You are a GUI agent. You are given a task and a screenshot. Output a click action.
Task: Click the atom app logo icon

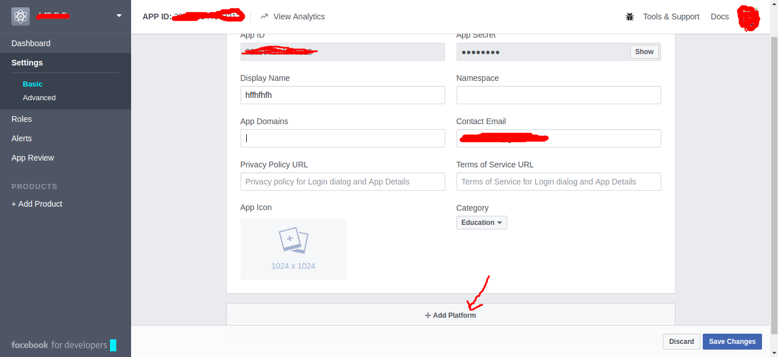21,17
